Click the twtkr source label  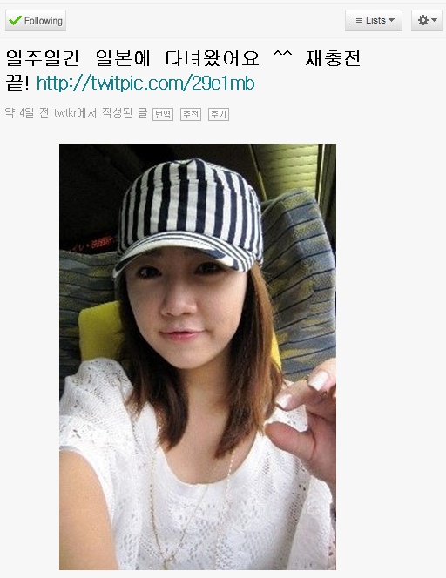pyautogui.click(x=75, y=113)
